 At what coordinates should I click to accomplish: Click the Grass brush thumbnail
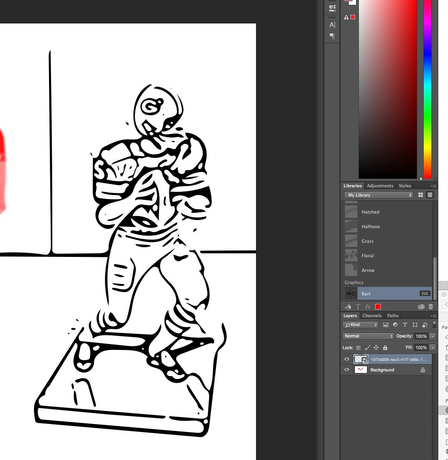(351, 241)
